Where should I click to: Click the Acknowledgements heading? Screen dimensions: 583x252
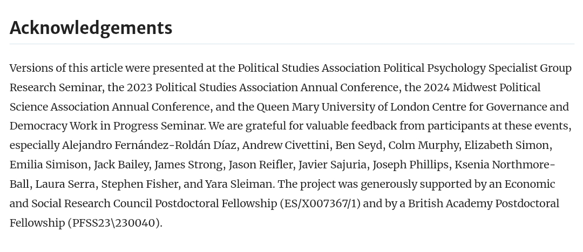coord(91,28)
